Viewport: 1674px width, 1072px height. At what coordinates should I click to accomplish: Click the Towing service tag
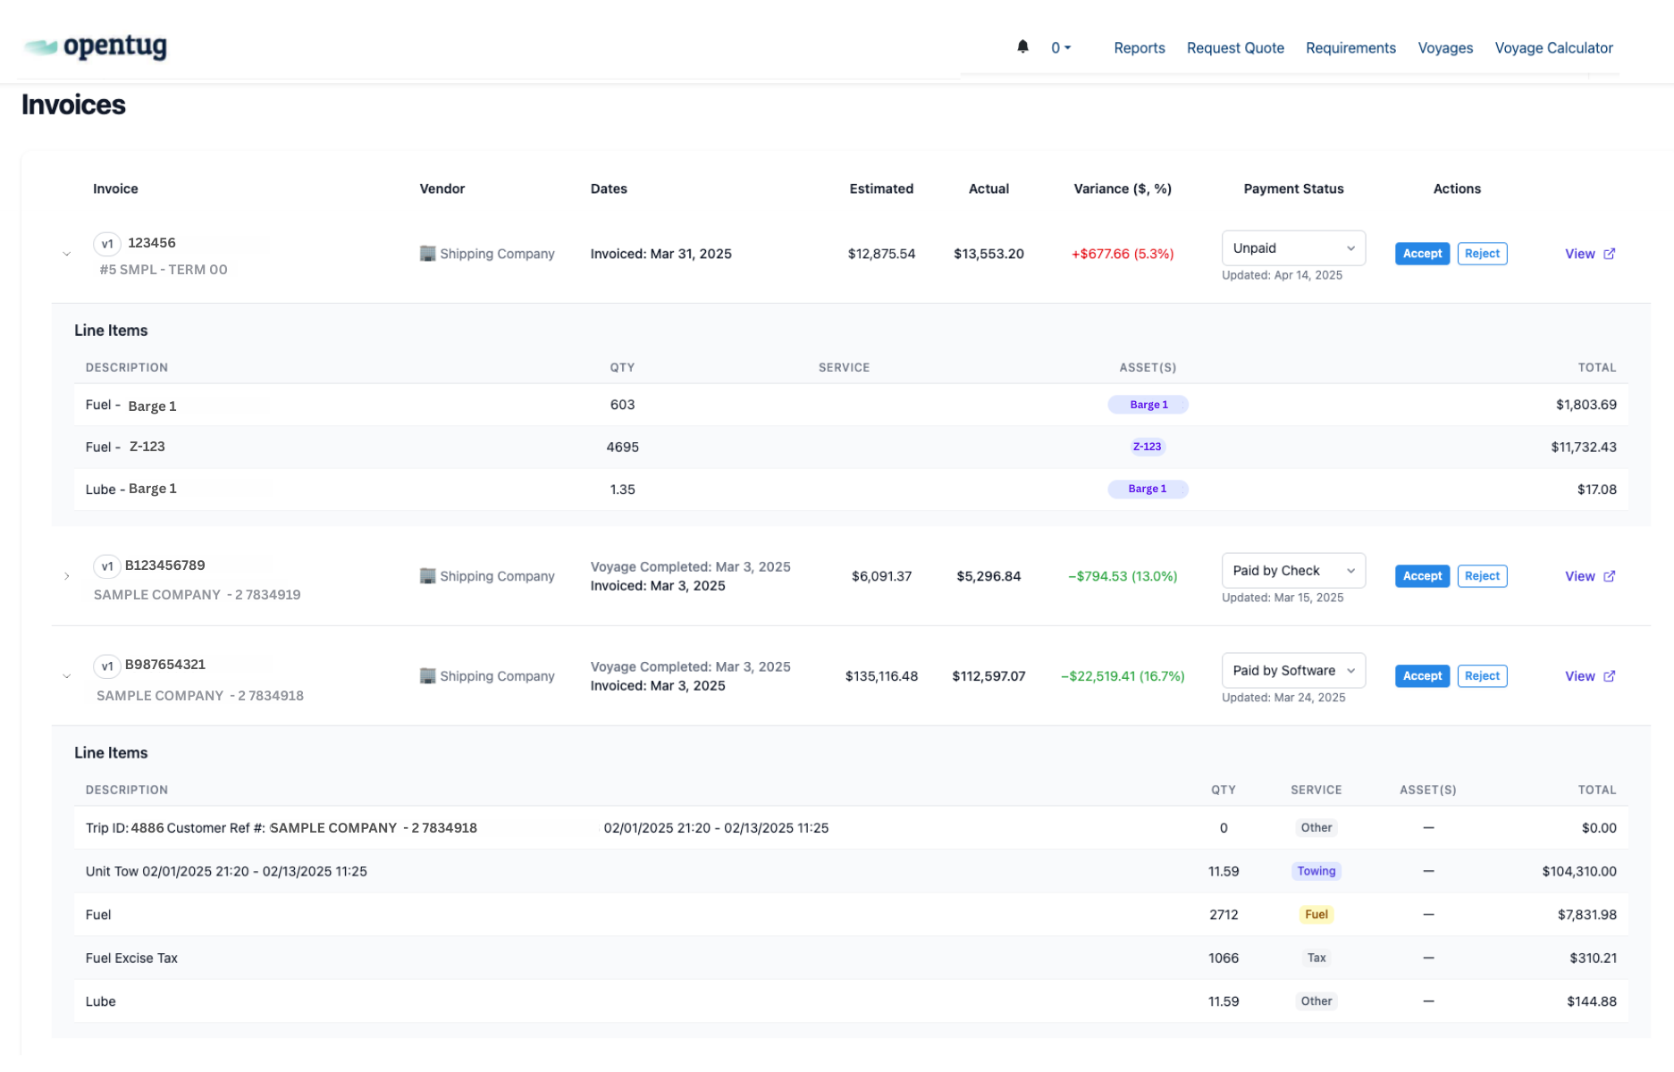click(1316, 870)
